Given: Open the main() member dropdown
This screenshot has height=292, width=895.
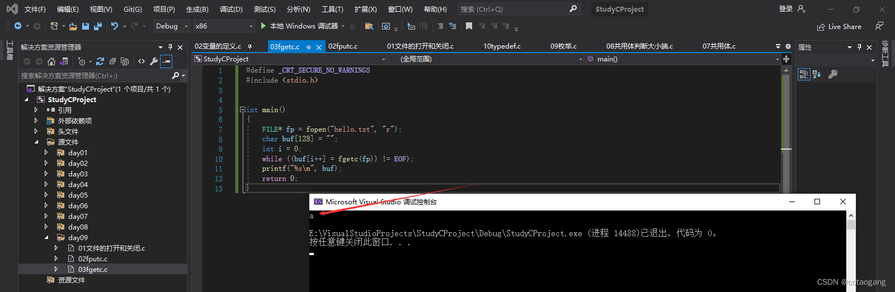Looking at the screenshot, I should pyautogui.click(x=683, y=59).
